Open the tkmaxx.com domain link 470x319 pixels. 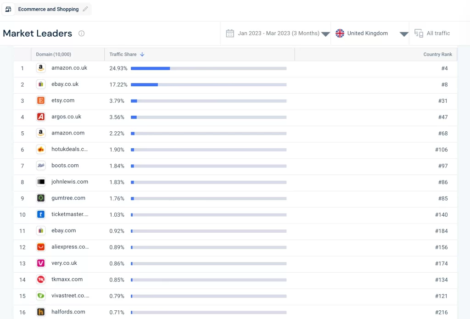[x=67, y=279]
